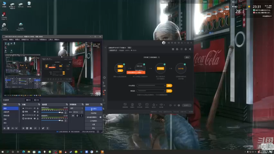274x154 pixels.
Task: Open Mic/Aux channel three-dot menu
Action: [65, 113]
